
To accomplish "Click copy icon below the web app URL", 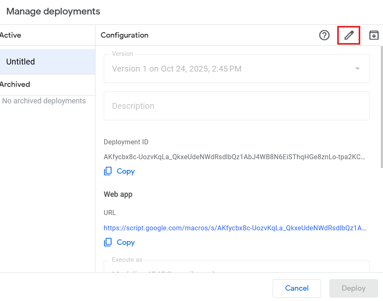I will tap(108, 242).
